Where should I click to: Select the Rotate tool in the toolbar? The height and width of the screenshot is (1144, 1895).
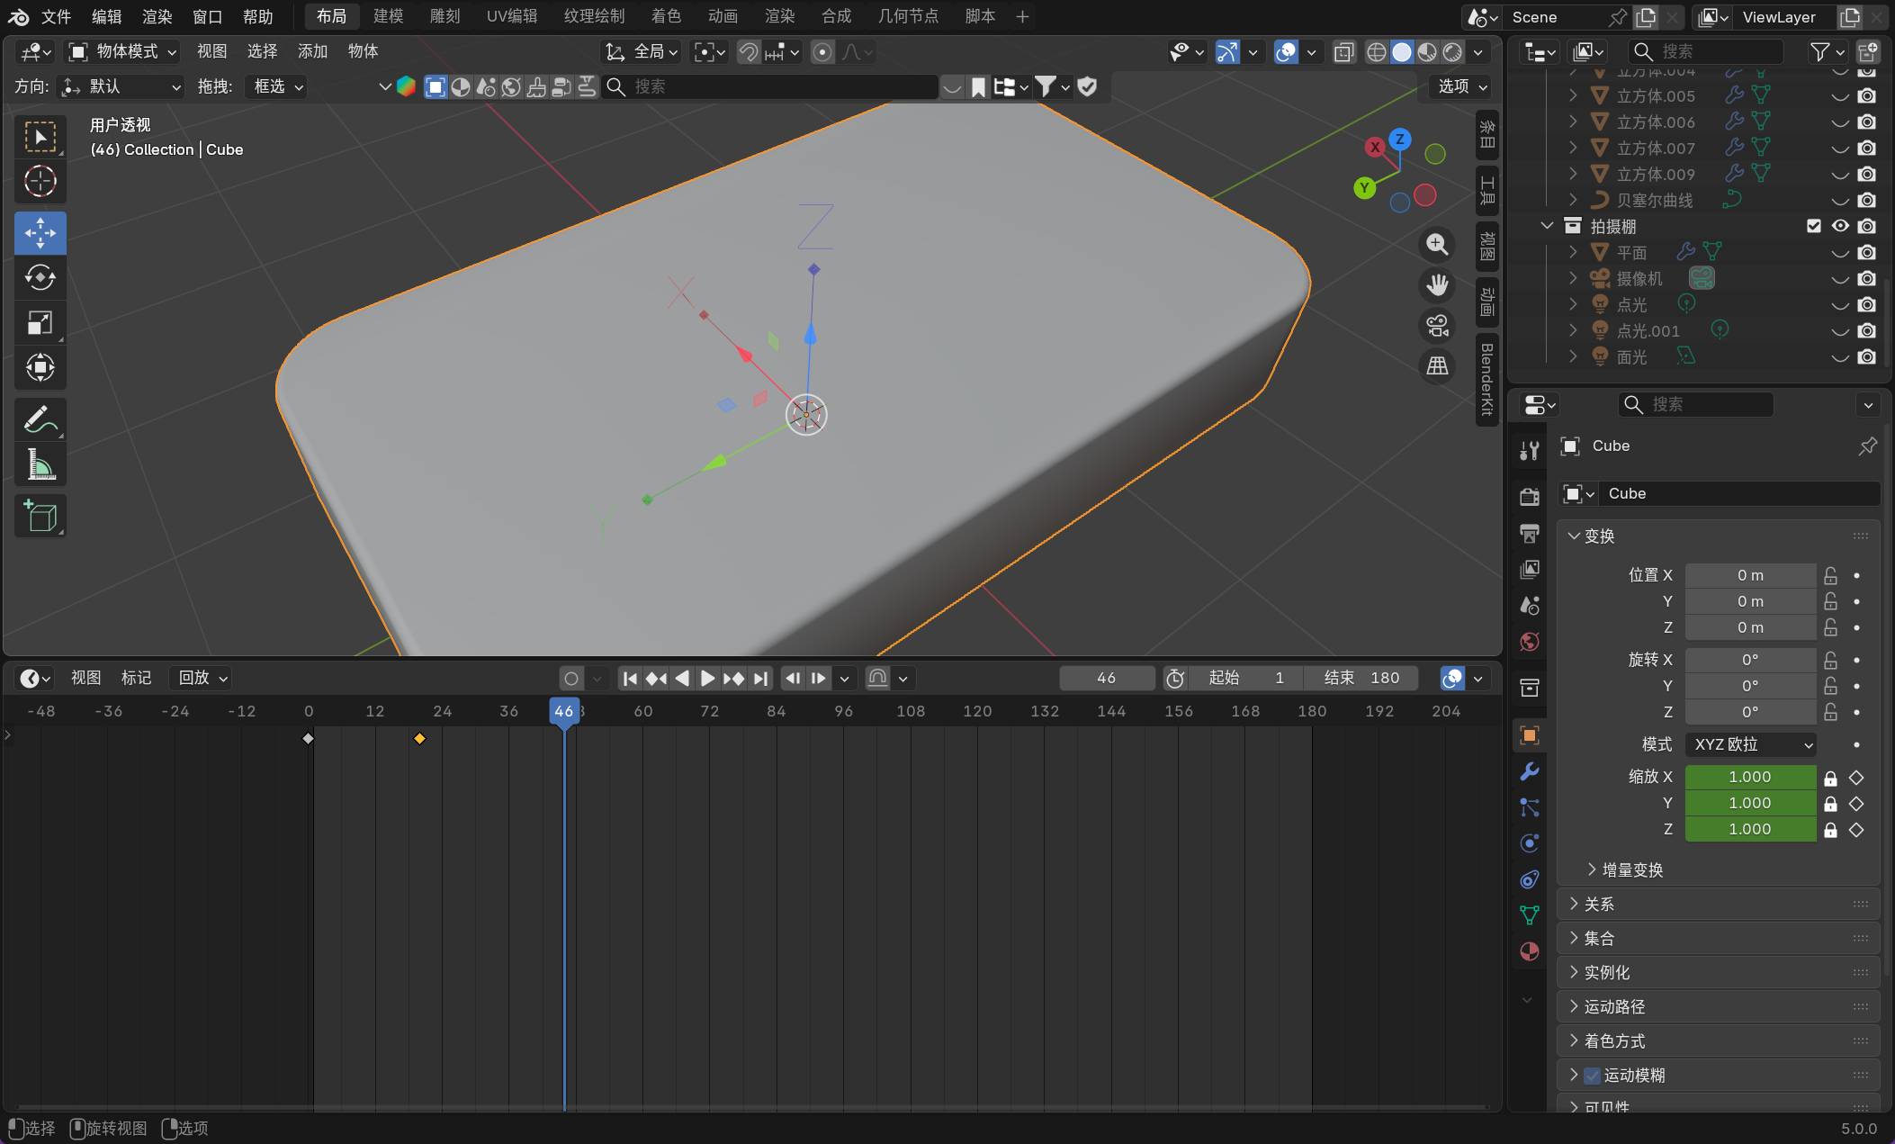pos(40,278)
